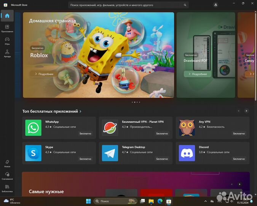
Task: Open the Skype app icon
Action: pos(33,153)
